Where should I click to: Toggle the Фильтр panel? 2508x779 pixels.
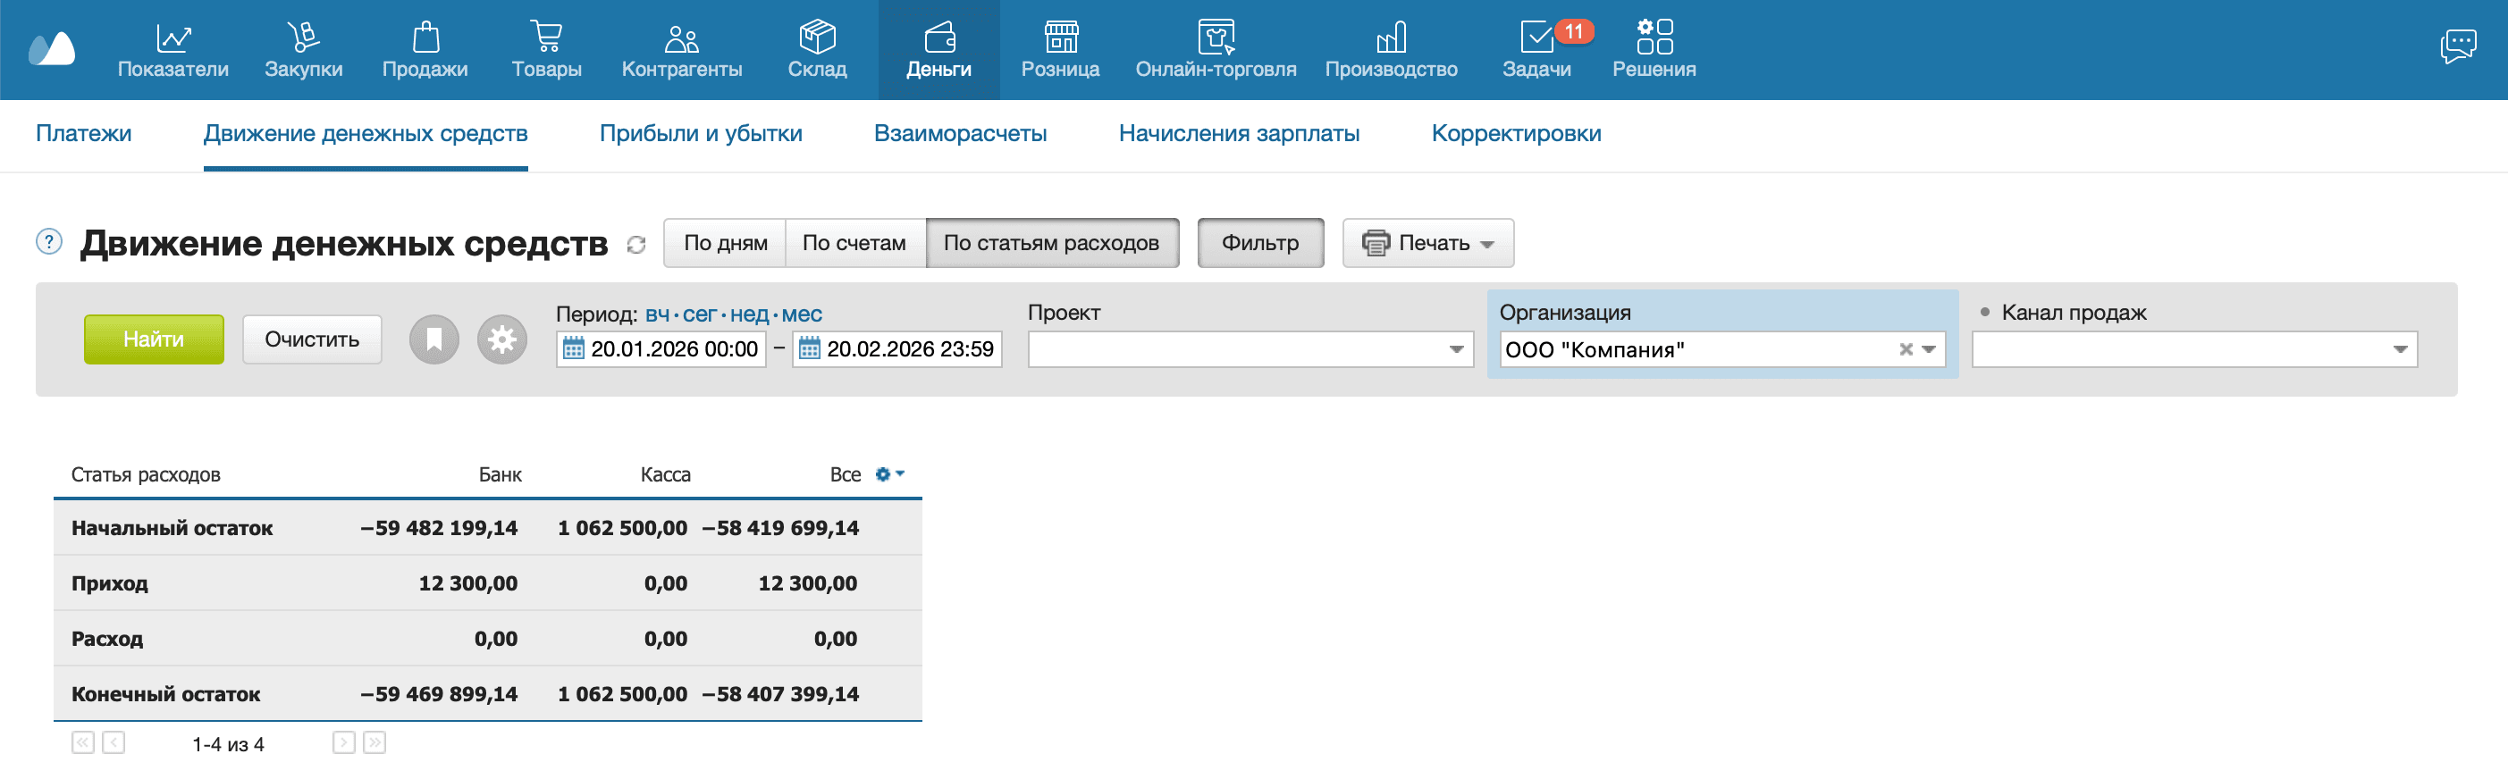point(1260,243)
